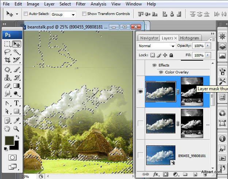Enable the Auto-Select checkbox
Viewport: 228px width, 179px height.
click(x=26, y=14)
